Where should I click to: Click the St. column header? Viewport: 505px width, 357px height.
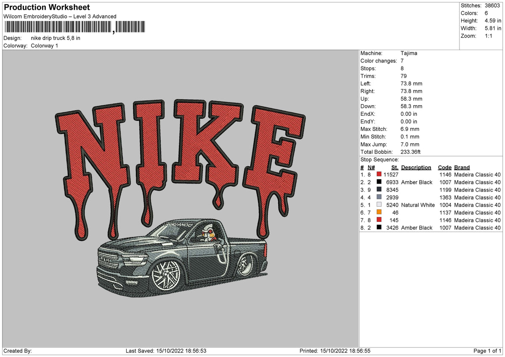[394, 167]
